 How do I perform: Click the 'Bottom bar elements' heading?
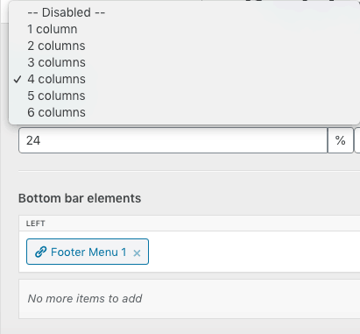pos(80,198)
